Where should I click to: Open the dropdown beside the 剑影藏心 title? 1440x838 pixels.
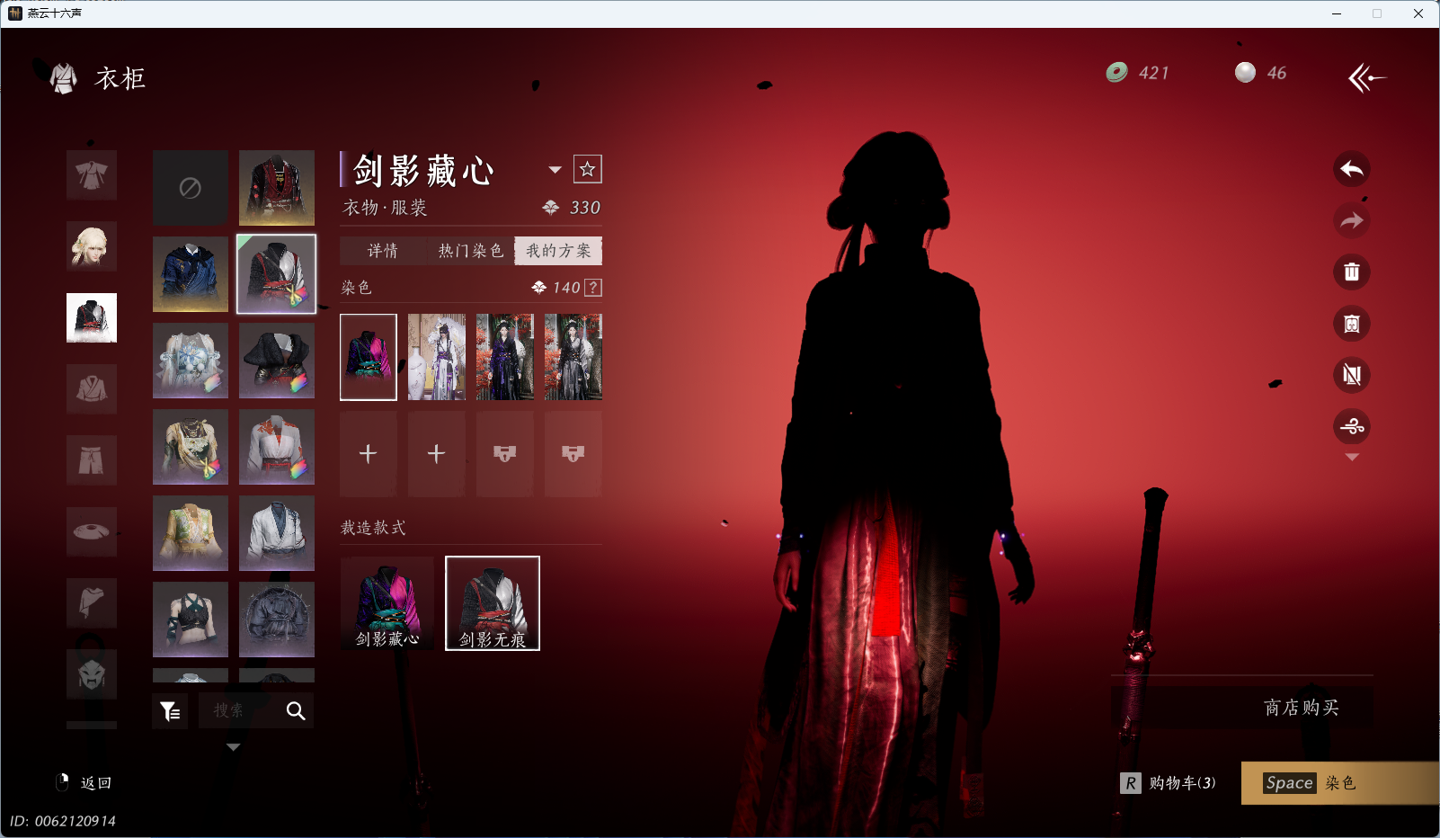click(556, 169)
